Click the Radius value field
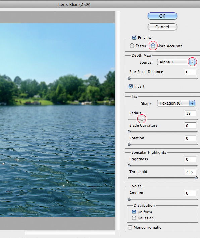Screen dimensions: 200x238 click(190, 113)
